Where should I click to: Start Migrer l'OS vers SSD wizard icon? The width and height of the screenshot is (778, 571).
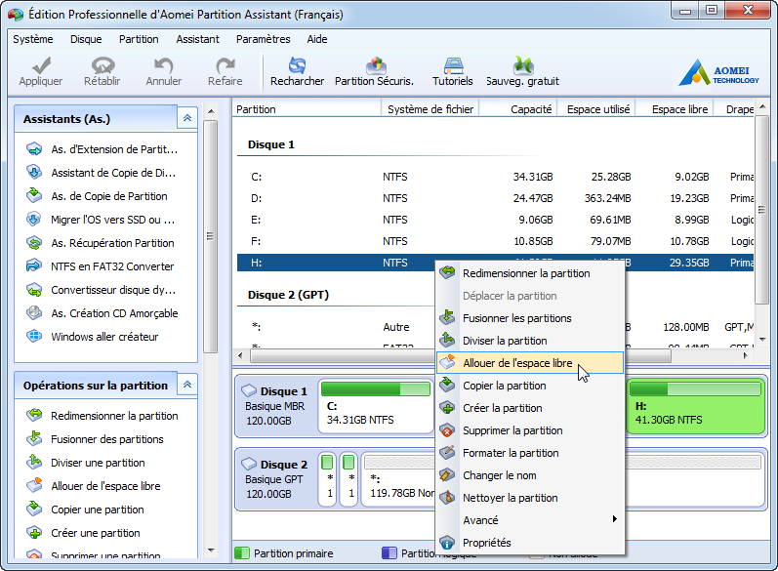pos(34,219)
